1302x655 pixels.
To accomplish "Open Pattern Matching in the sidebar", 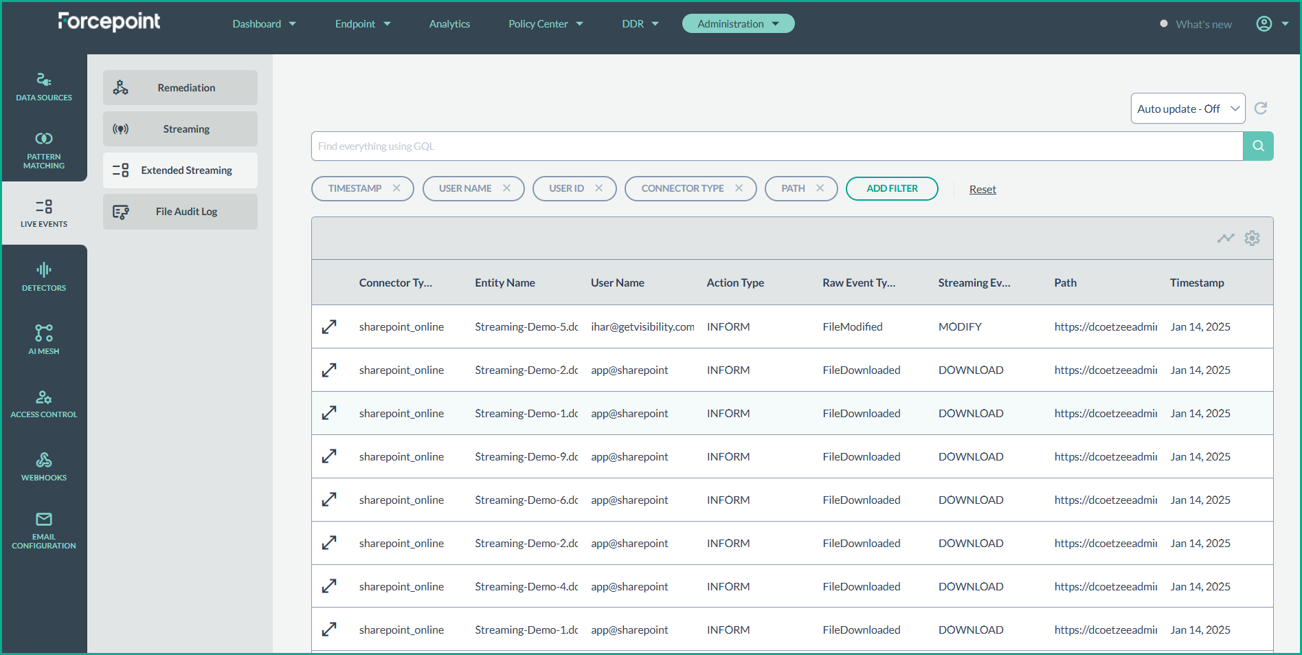I will (44, 151).
